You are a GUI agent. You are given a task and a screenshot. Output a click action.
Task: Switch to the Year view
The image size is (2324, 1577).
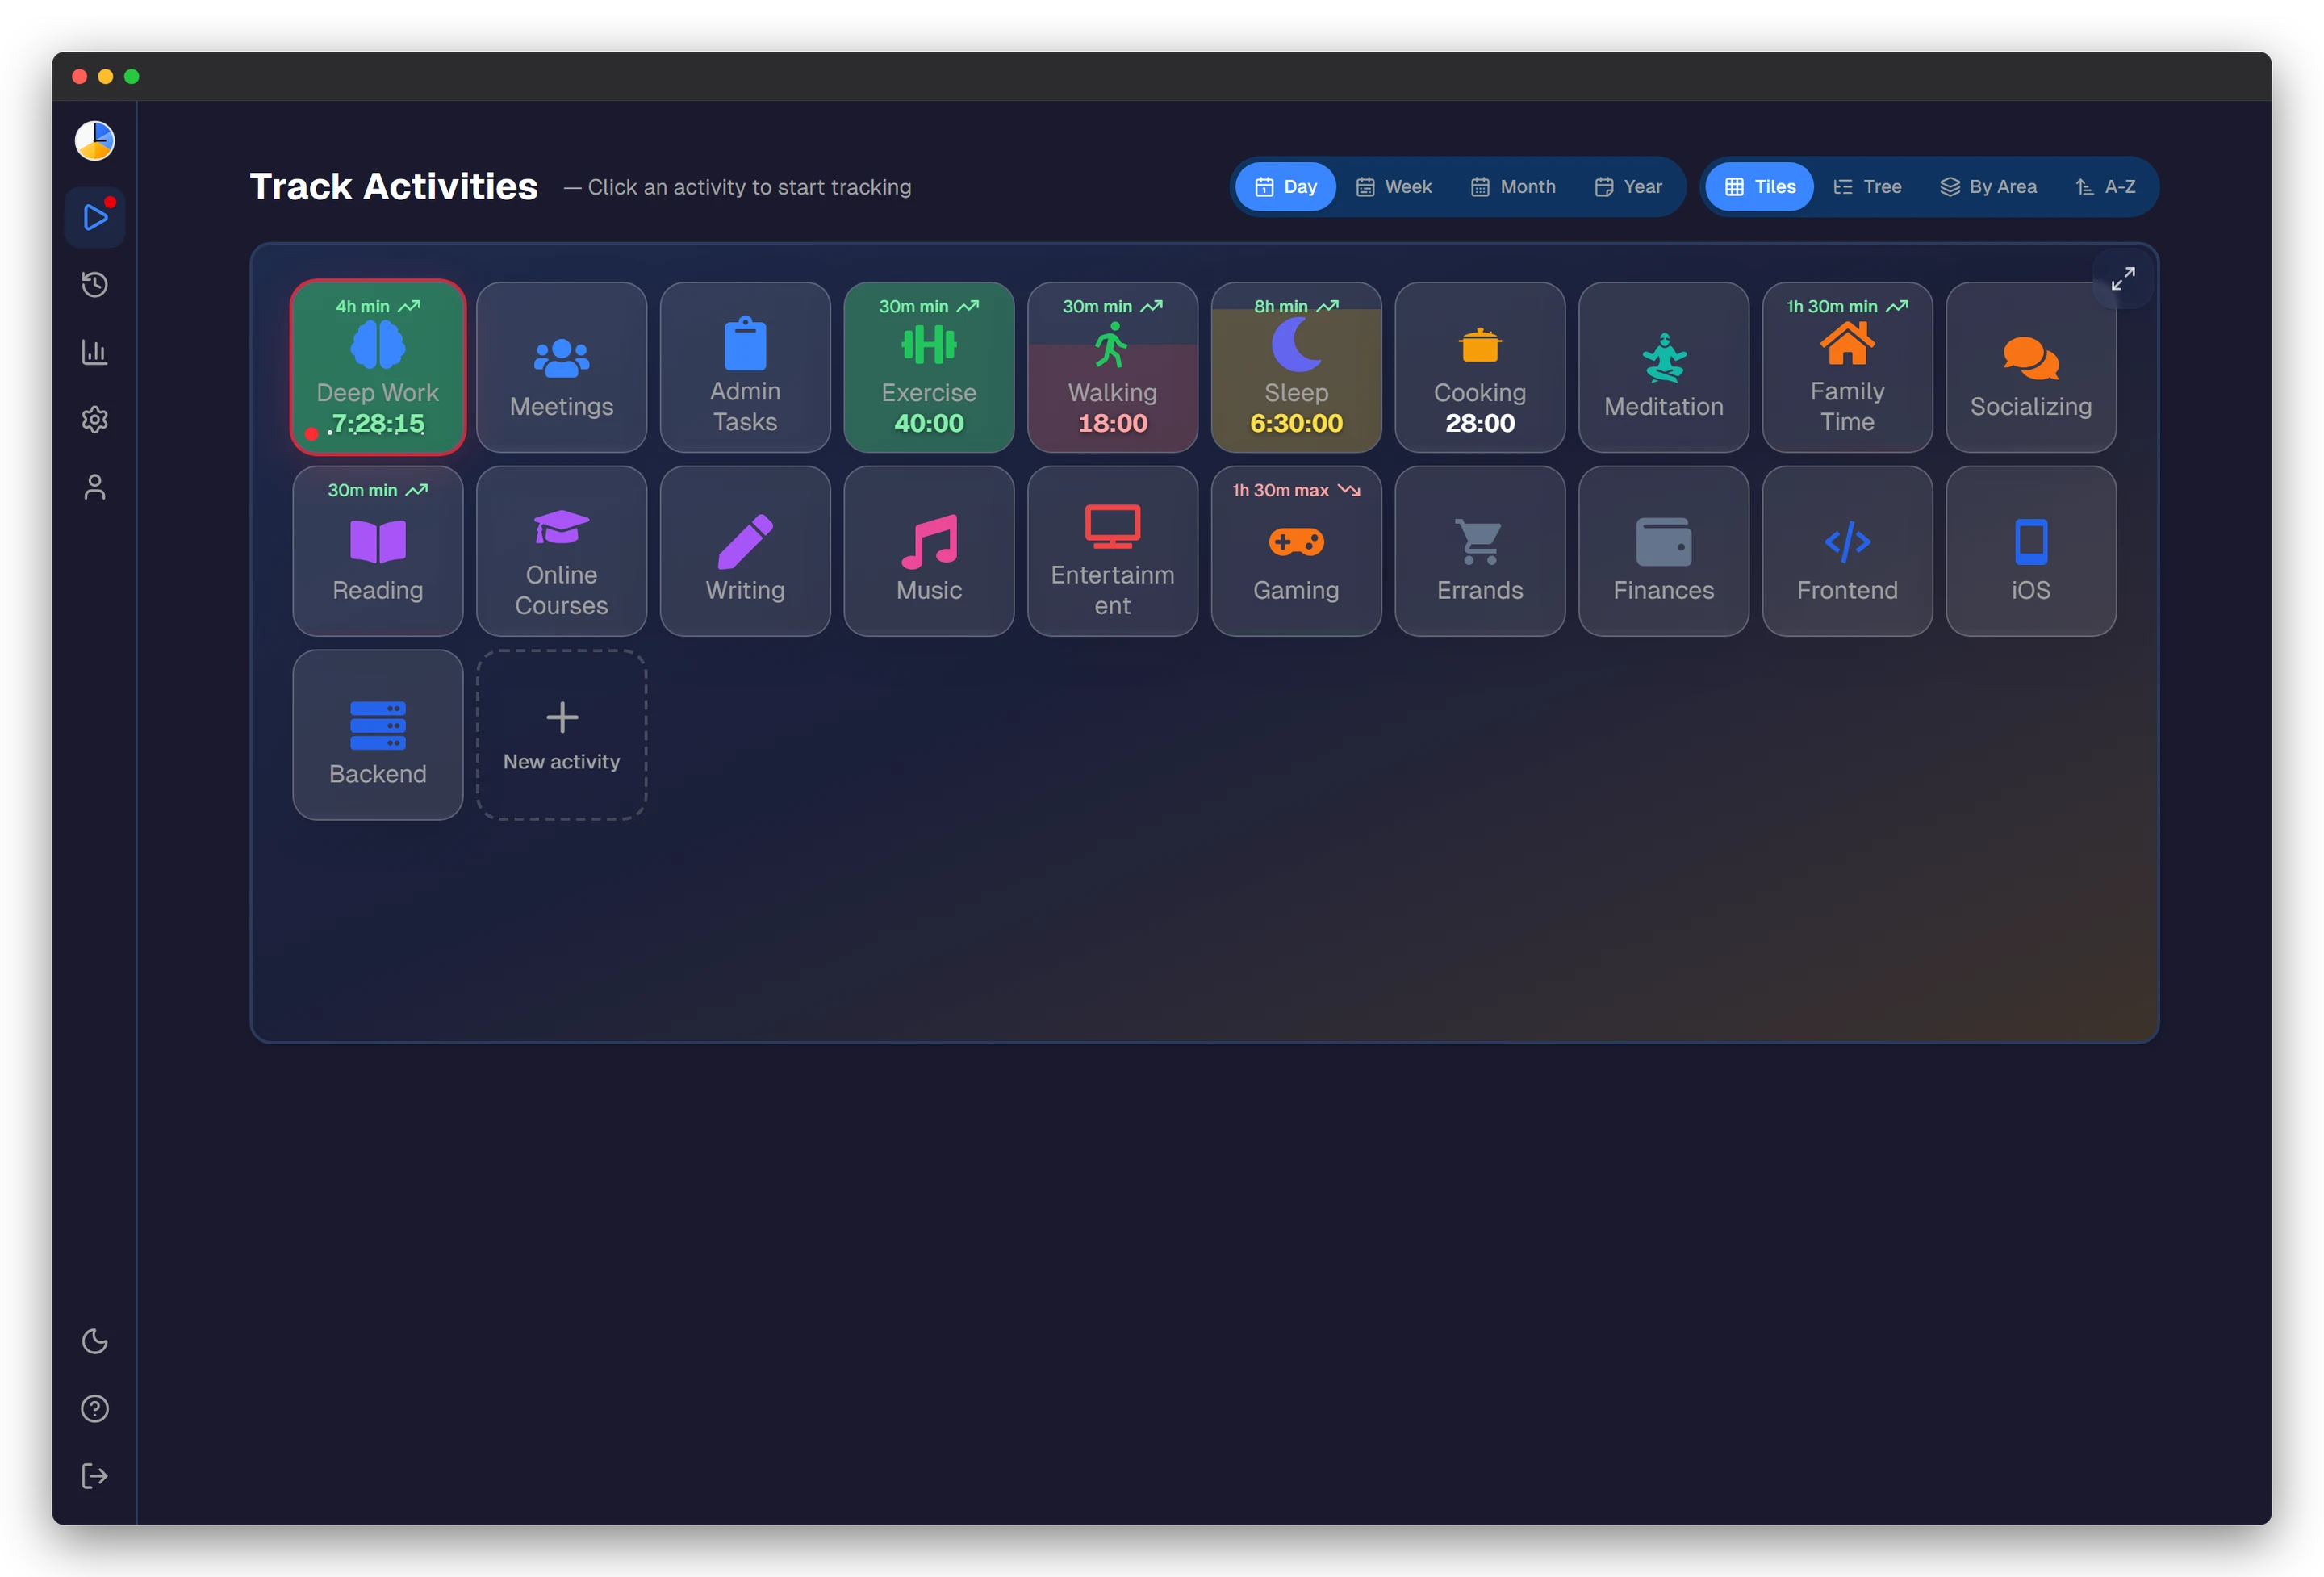click(x=1628, y=187)
